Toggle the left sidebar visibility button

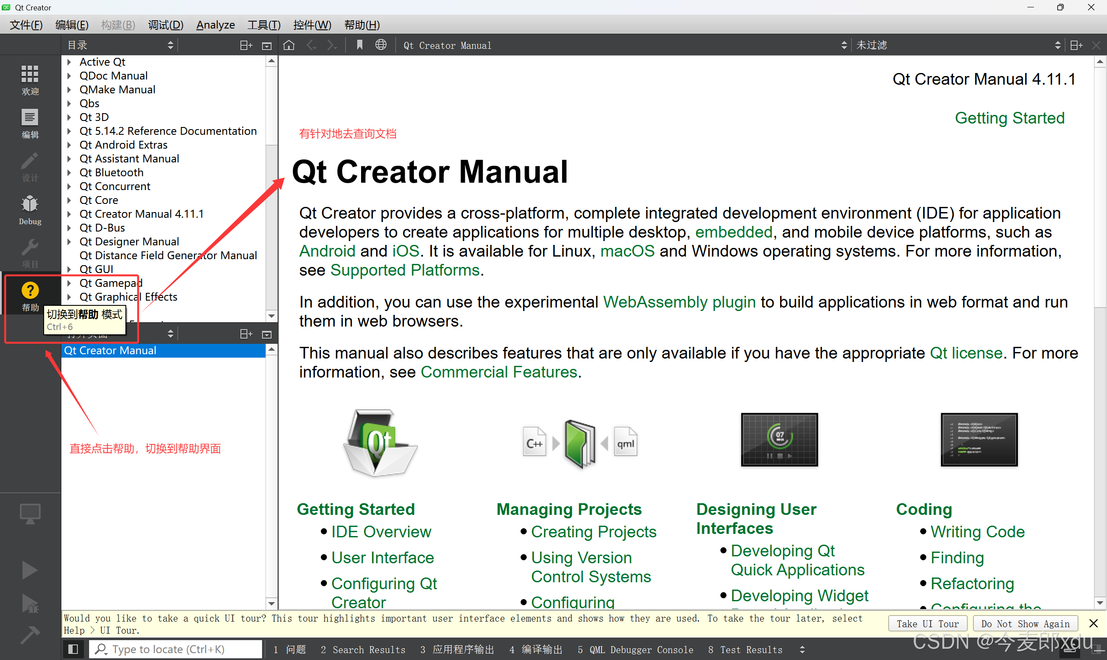pyautogui.click(x=73, y=649)
